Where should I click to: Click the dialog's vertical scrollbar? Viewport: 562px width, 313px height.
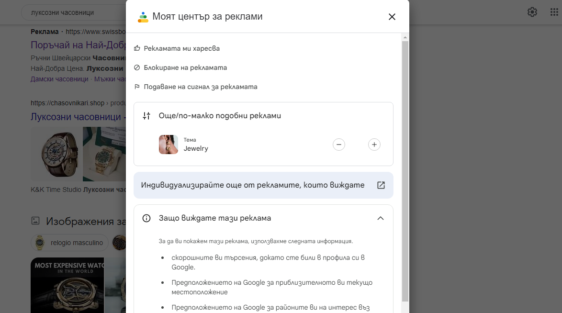click(405, 168)
